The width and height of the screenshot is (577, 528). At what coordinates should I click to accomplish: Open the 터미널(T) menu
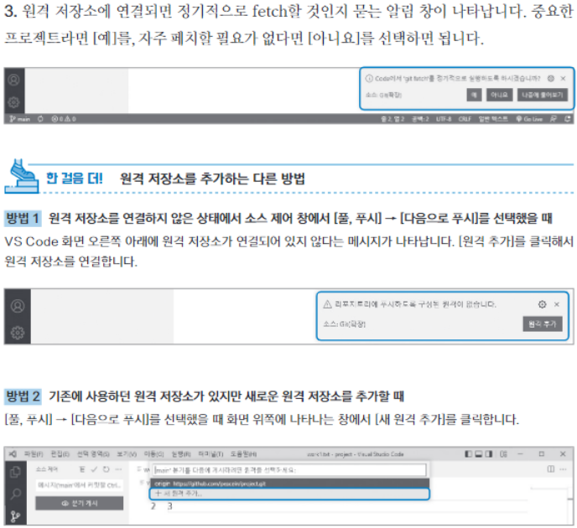click(x=211, y=454)
